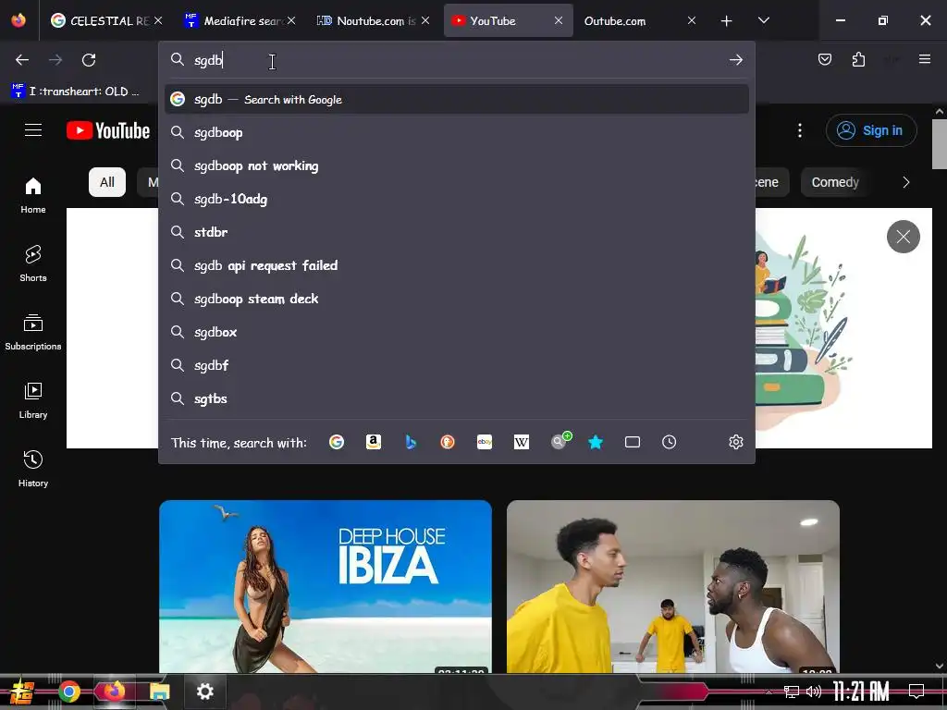Submit the address bar search arrow

(x=735, y=60)
